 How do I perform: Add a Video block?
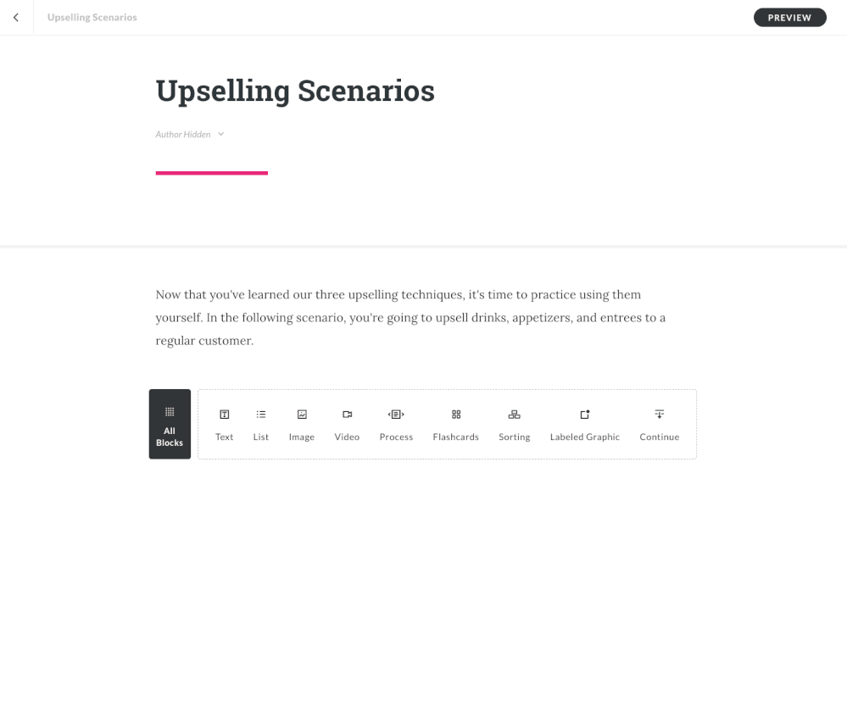[x=347, y=424]
